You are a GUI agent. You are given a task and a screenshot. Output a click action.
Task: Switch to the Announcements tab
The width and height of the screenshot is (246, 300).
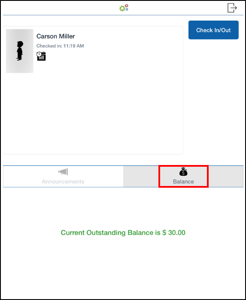pos(63,177)
